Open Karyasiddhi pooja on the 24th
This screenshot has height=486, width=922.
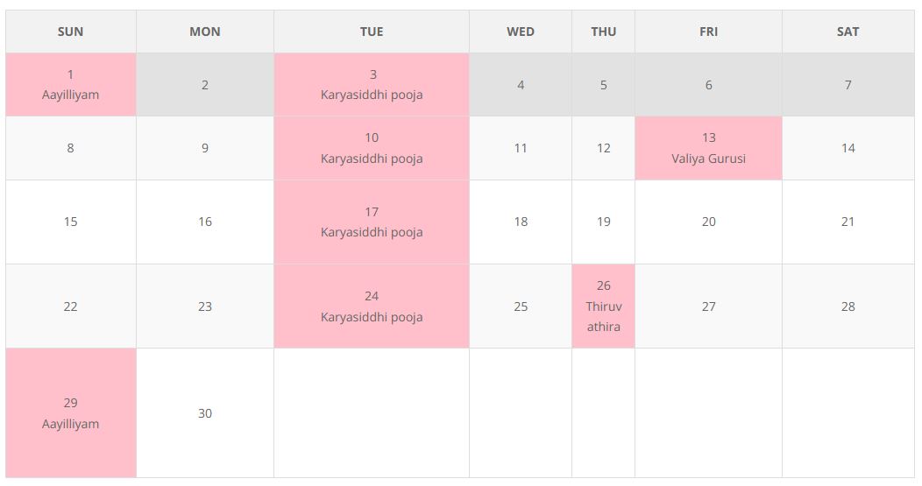pos(372,317)
